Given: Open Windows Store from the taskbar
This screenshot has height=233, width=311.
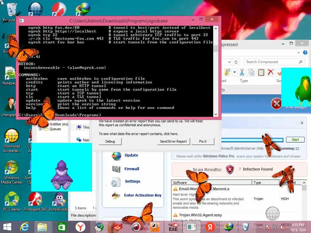Looking at the screenshot, I should 61,227.
